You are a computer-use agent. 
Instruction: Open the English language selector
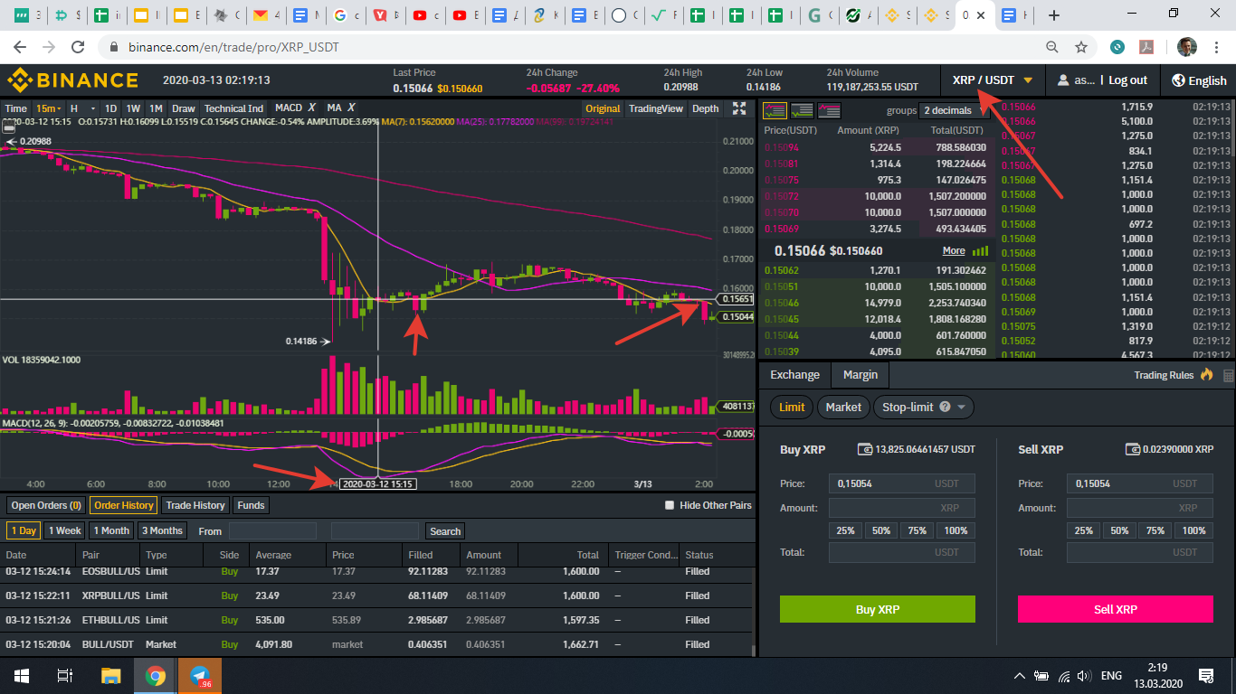pos(1199,80)
